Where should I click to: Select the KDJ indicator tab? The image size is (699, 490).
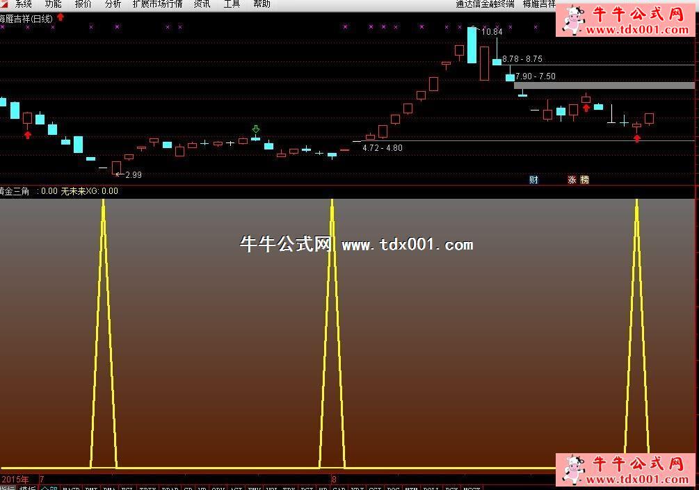click(x=357, y=488)
